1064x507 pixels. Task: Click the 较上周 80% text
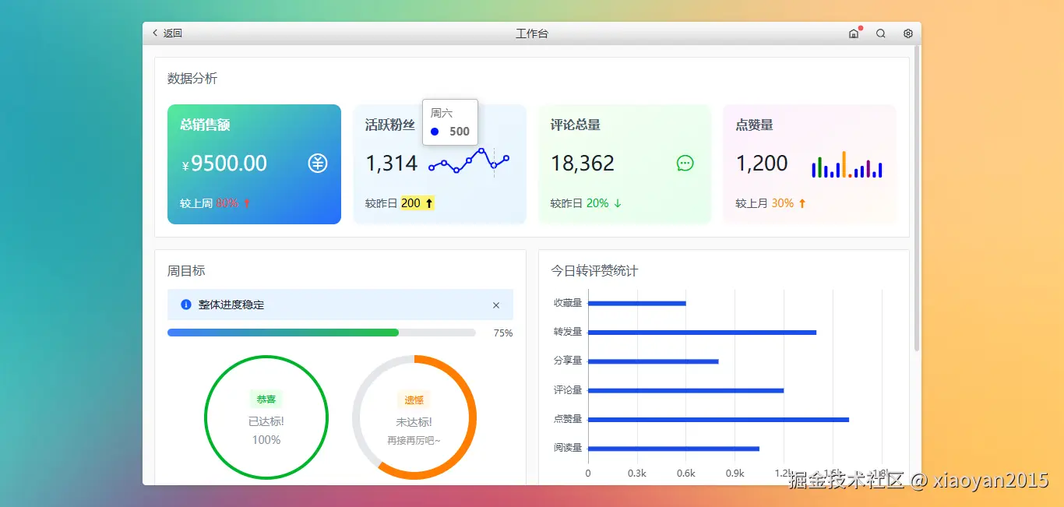pyautogui.click(x=210, y=203)
